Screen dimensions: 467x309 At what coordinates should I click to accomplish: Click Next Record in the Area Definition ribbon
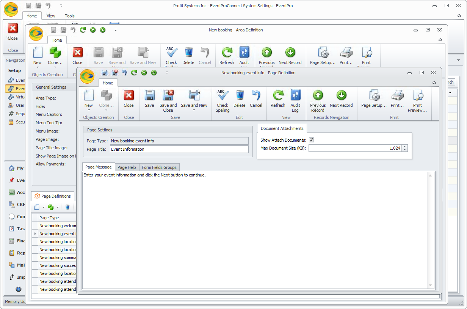[290, 56]
